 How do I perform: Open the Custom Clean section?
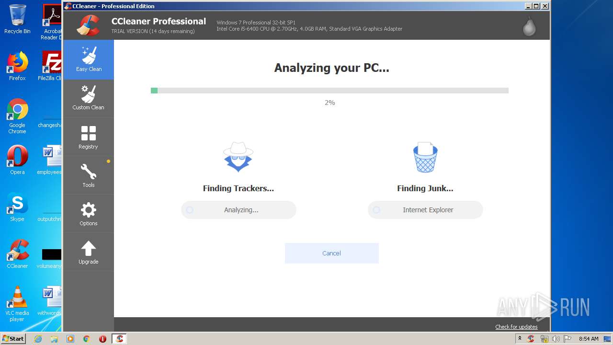(x=89, y=98)
